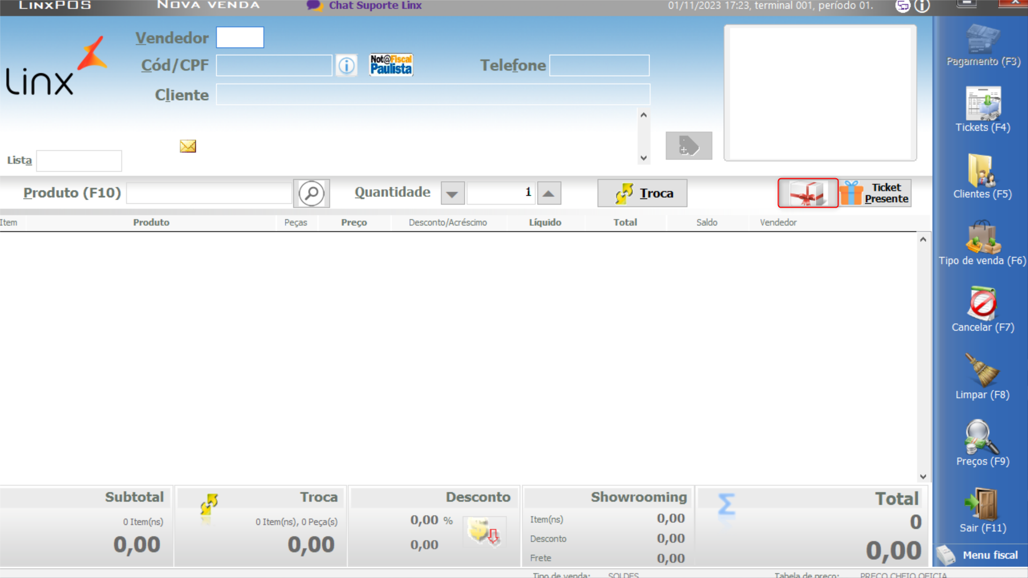Image resolution: width=1028 pixels, height=578 pixels.
Task: Increase Quantidade with up arrow
Action: (549, 193)
